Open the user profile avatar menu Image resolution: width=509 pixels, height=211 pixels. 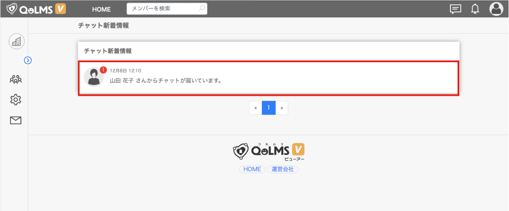coord(496,9)
